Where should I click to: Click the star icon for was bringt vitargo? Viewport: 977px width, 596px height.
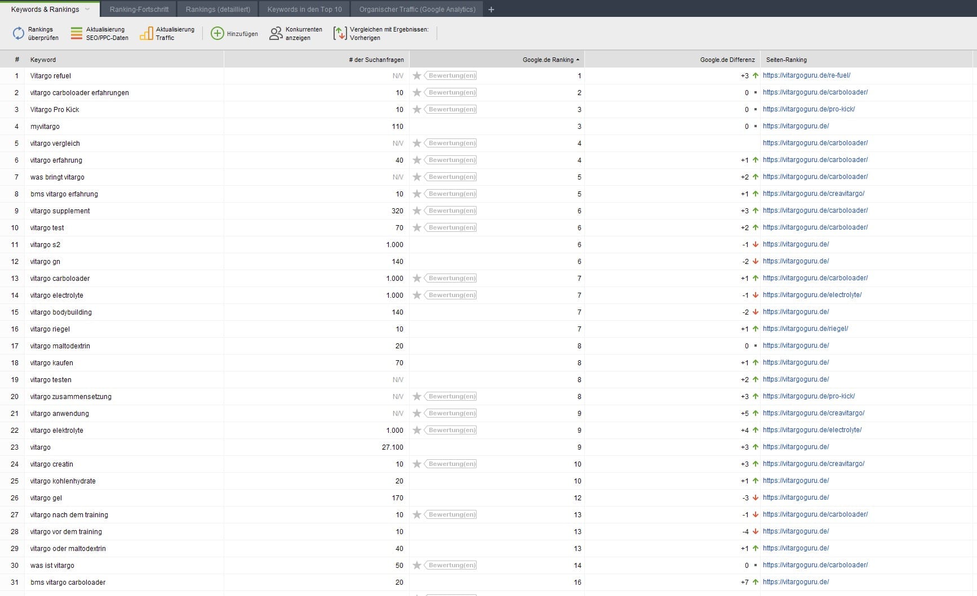[x=417, y=177]
